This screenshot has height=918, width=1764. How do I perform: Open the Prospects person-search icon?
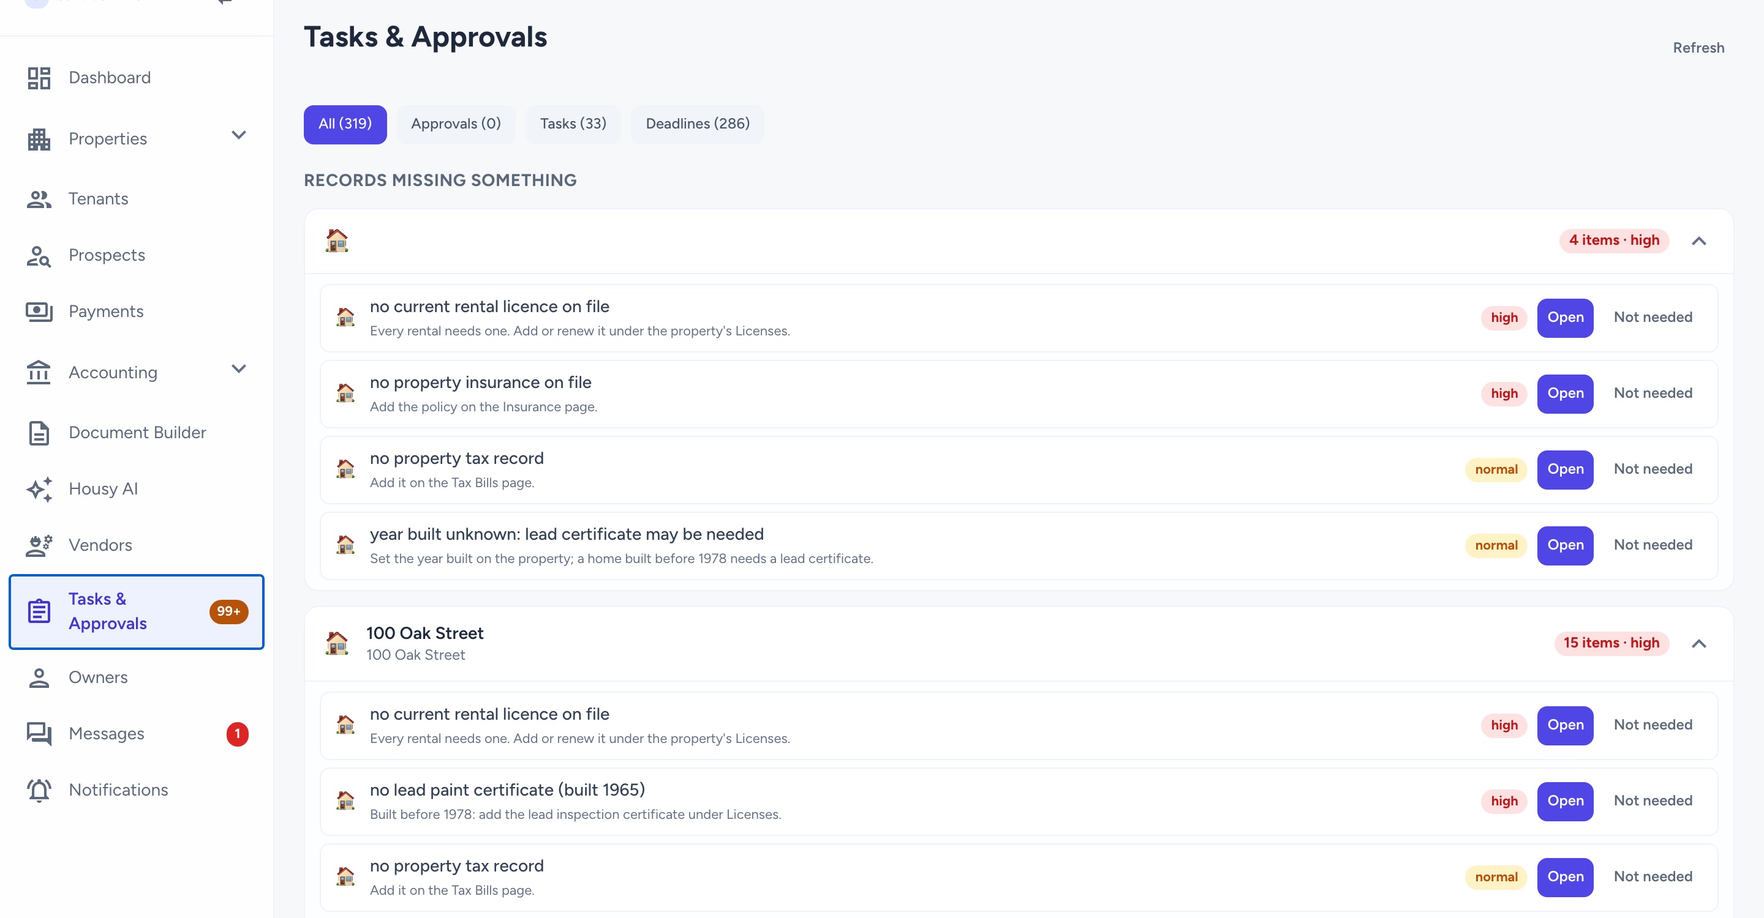pos(39,255)
